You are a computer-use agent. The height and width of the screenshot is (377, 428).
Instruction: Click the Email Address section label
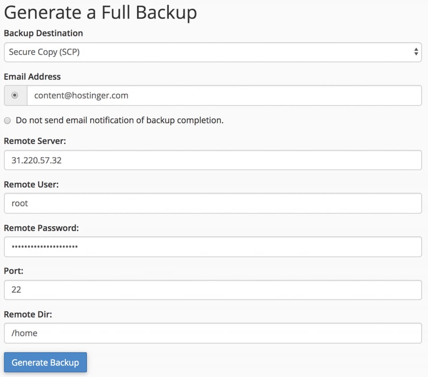coord(32,77)
